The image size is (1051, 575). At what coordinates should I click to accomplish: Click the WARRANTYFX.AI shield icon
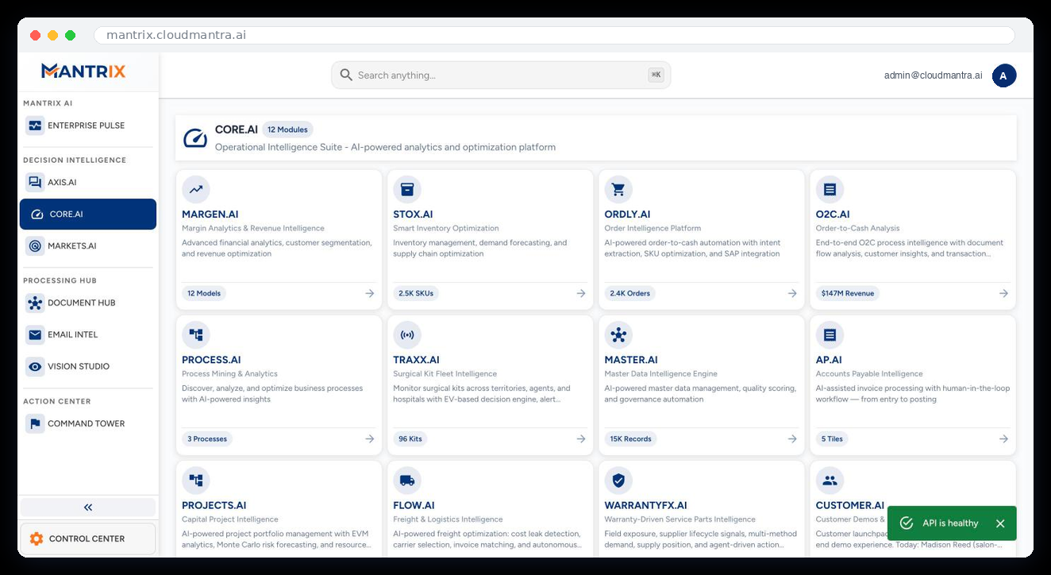pos(618,480)
